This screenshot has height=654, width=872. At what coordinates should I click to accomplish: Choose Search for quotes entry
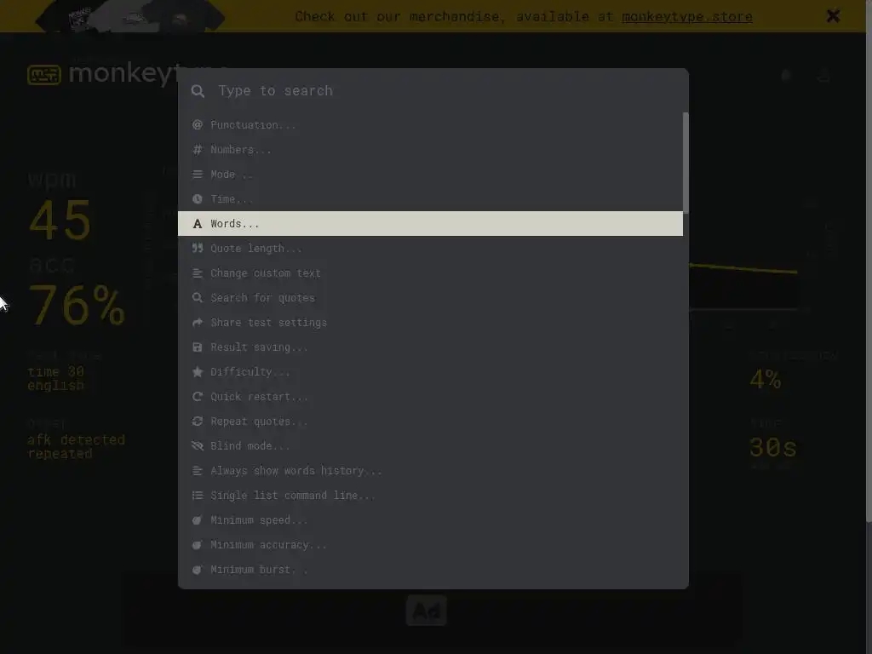point(430,297)
